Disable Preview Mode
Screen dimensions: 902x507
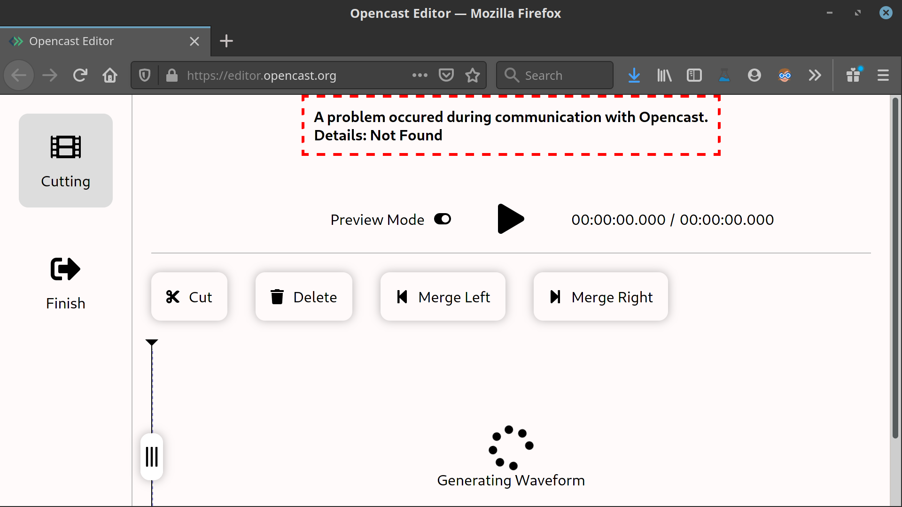tap(442, 219)
